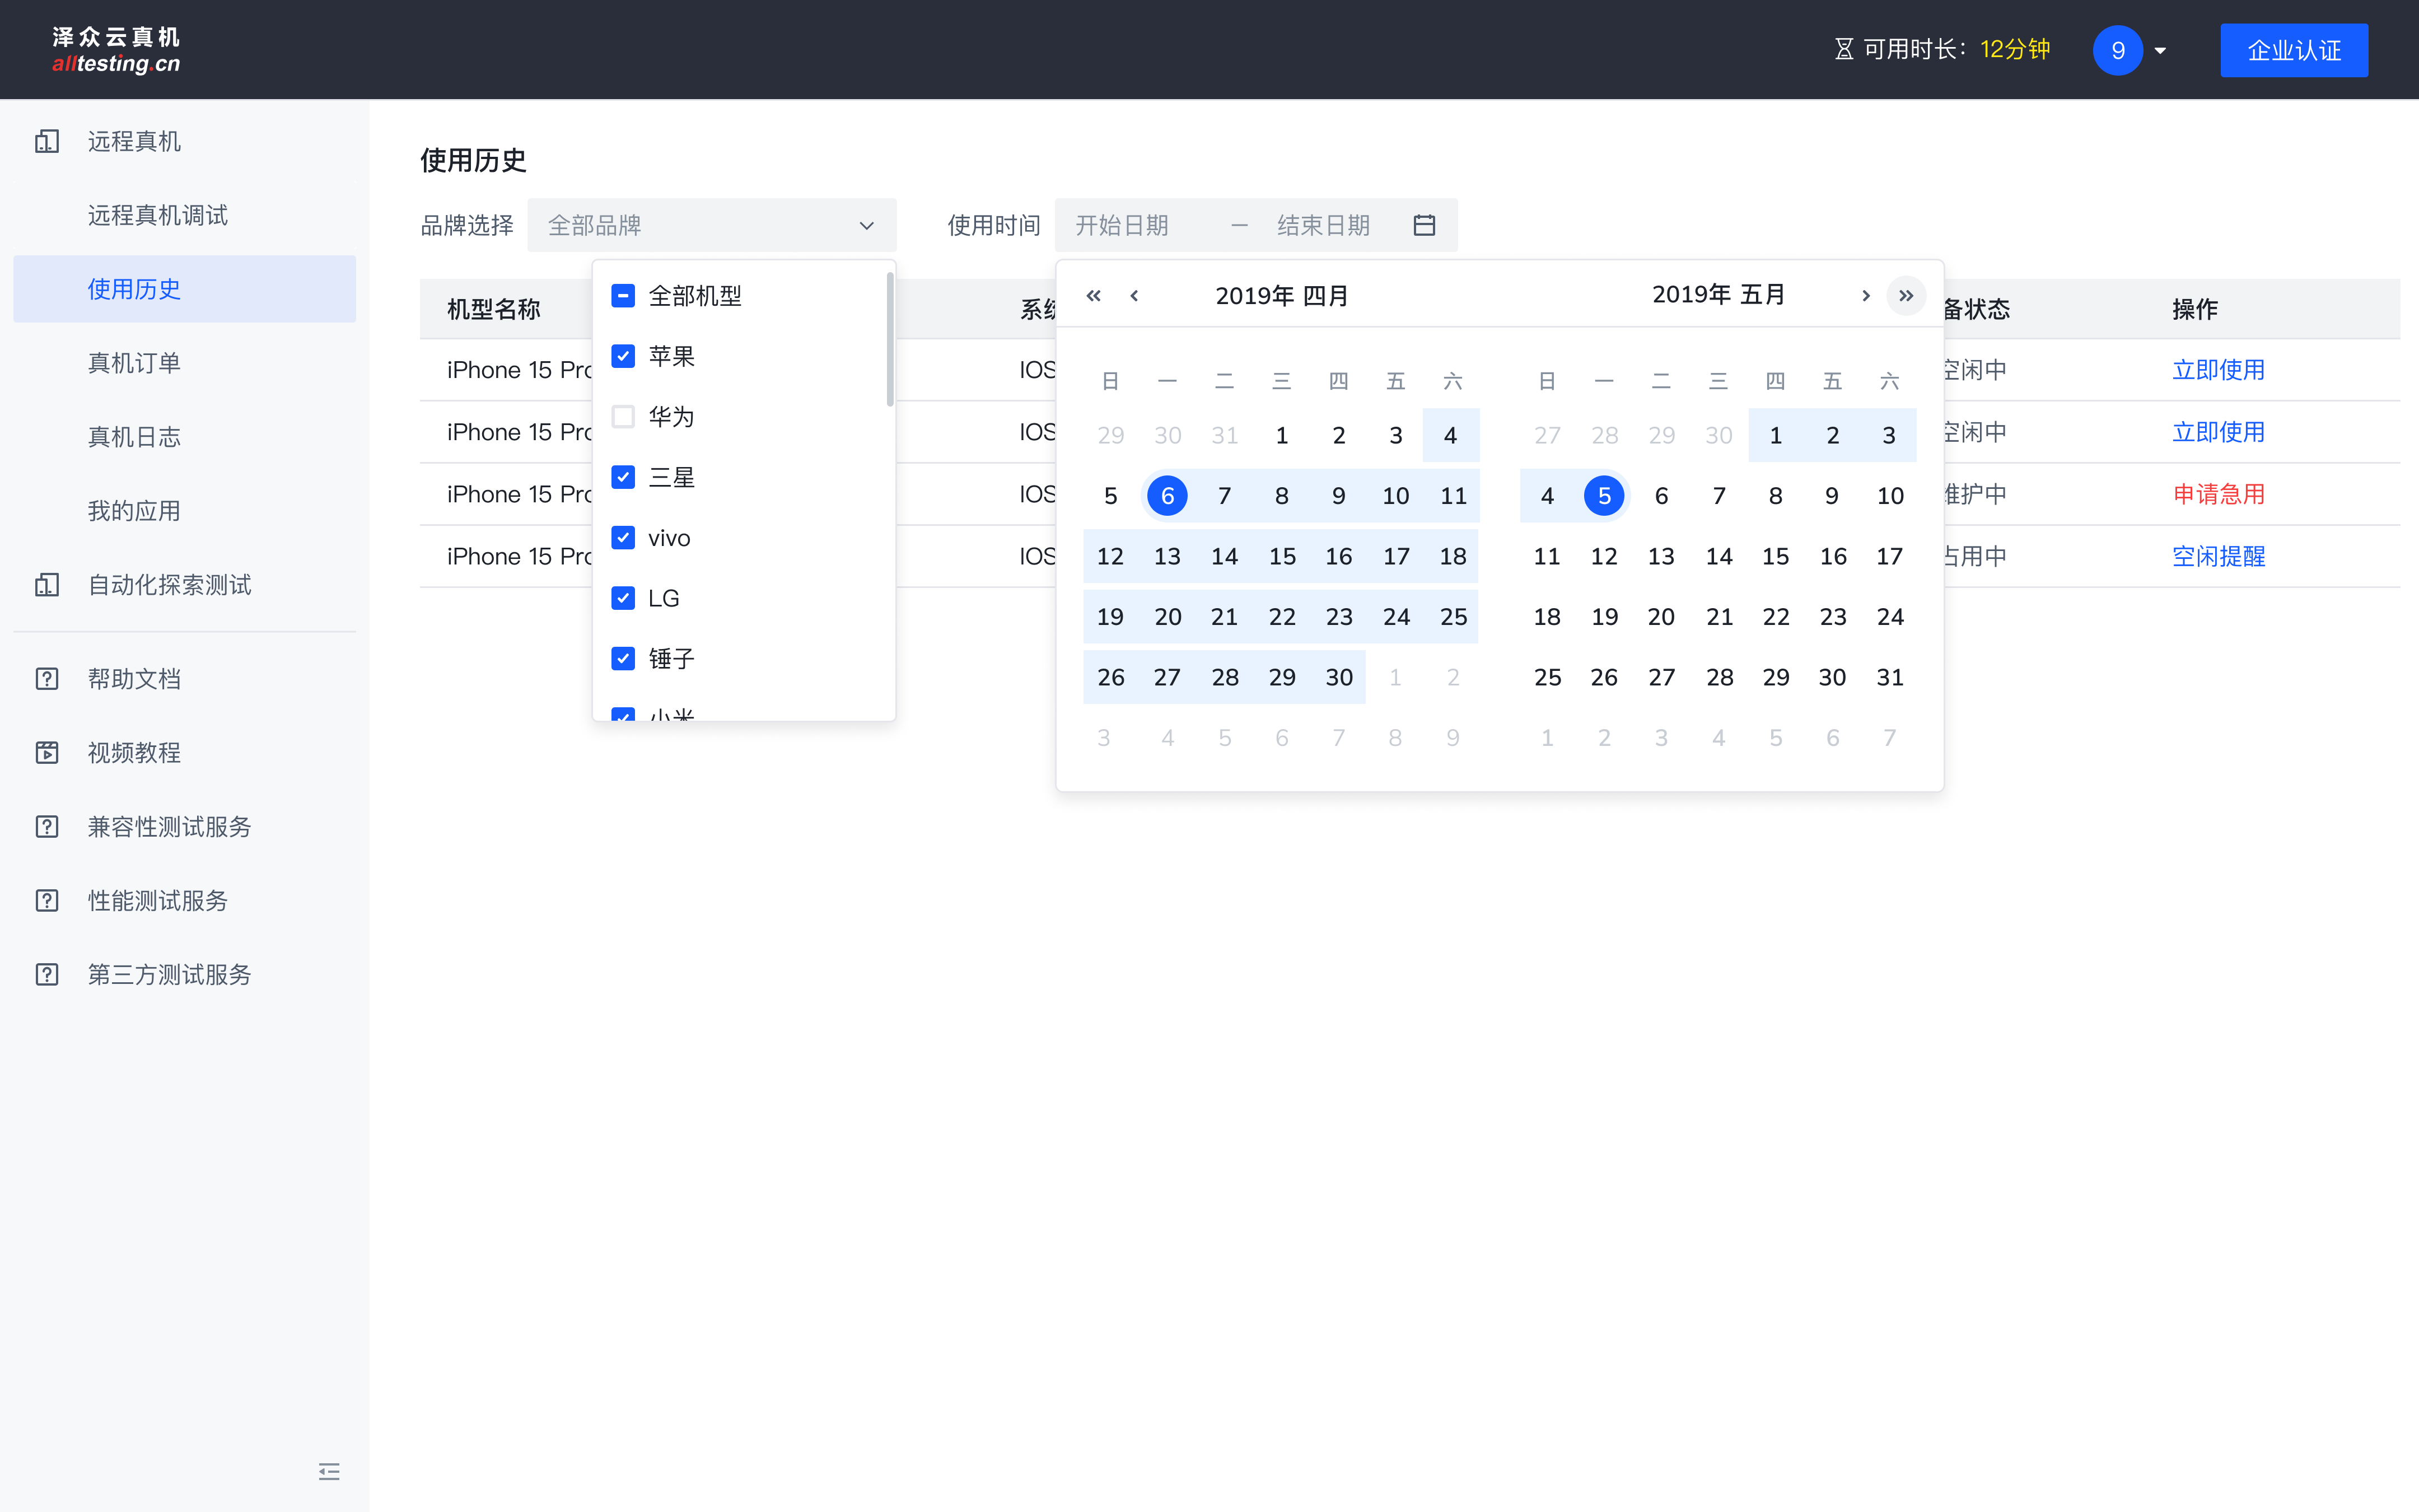Collapse the sidebar using bottom toggle icon
The width and height of the screenshot is (2419, 1512).
click(329, 1471)
